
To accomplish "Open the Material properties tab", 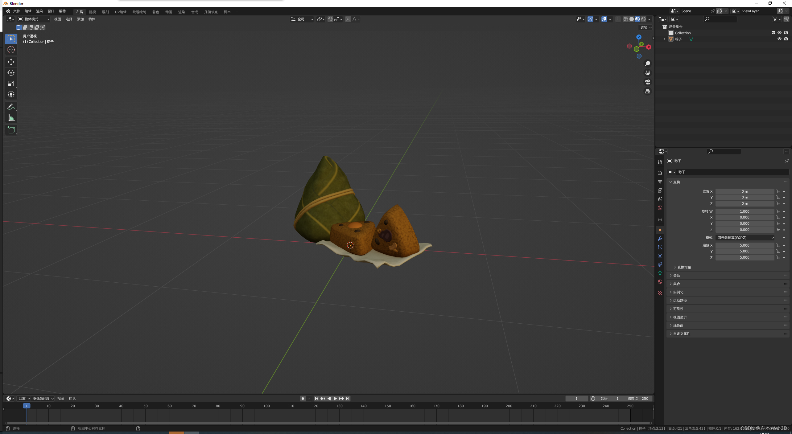I will [x=660, y=282].
